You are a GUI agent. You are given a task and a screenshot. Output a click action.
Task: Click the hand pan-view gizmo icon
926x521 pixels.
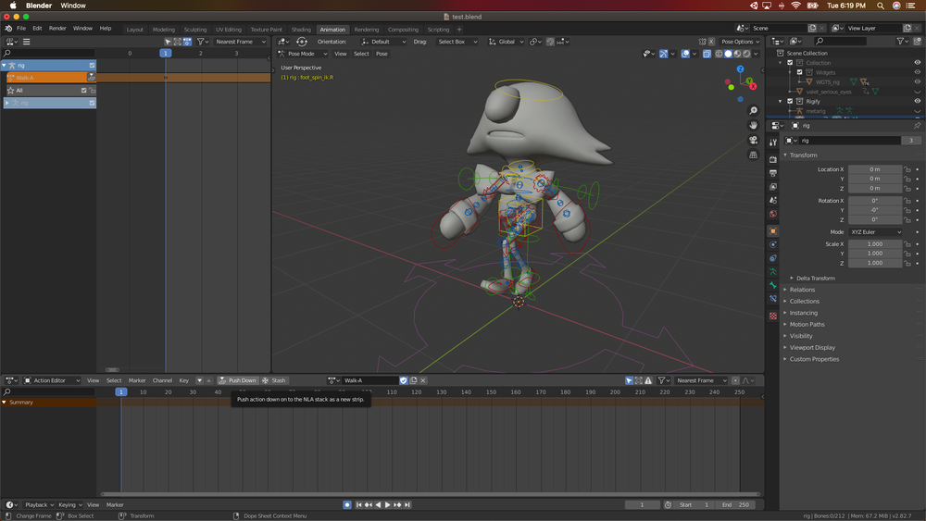tap(753, 125)
